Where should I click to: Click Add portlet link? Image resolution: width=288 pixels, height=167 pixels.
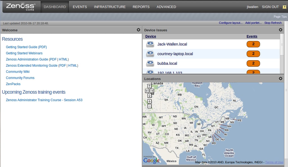(x=253, y=23)
